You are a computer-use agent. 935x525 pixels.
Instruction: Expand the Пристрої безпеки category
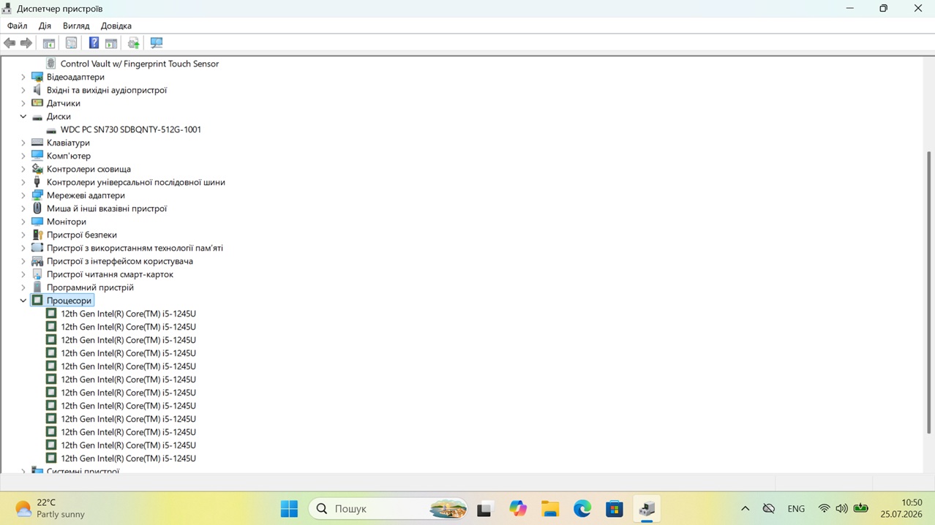pyautogui.click(x=23, y=235)
